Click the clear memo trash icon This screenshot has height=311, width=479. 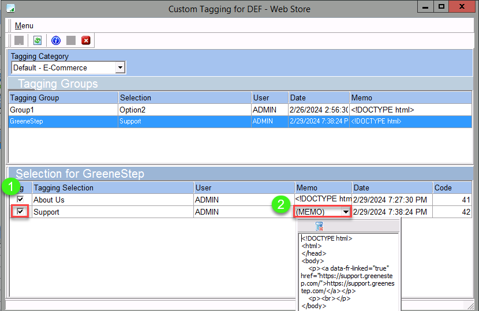[319, 226]
